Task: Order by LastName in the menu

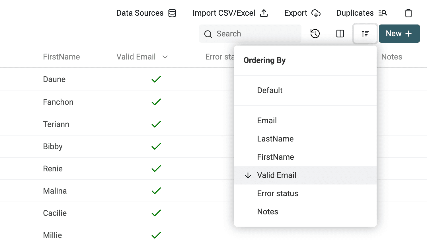Action: [x=275, y=139]
